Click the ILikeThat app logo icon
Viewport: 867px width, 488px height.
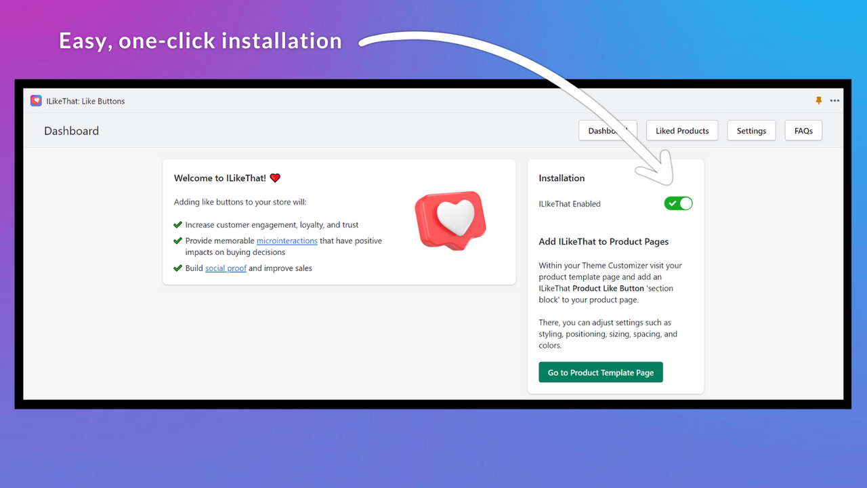click(x=36, y=101)
